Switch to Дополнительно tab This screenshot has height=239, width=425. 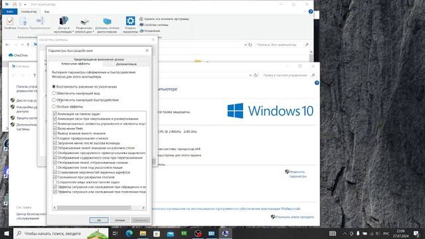(x=126, y=64)
